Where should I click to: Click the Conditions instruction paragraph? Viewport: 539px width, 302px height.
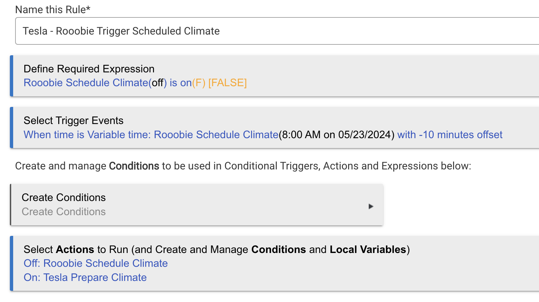pos(243,166)
